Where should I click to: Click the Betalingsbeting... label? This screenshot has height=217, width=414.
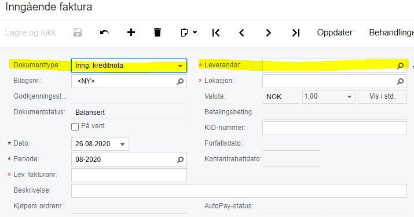coord(231,112)
